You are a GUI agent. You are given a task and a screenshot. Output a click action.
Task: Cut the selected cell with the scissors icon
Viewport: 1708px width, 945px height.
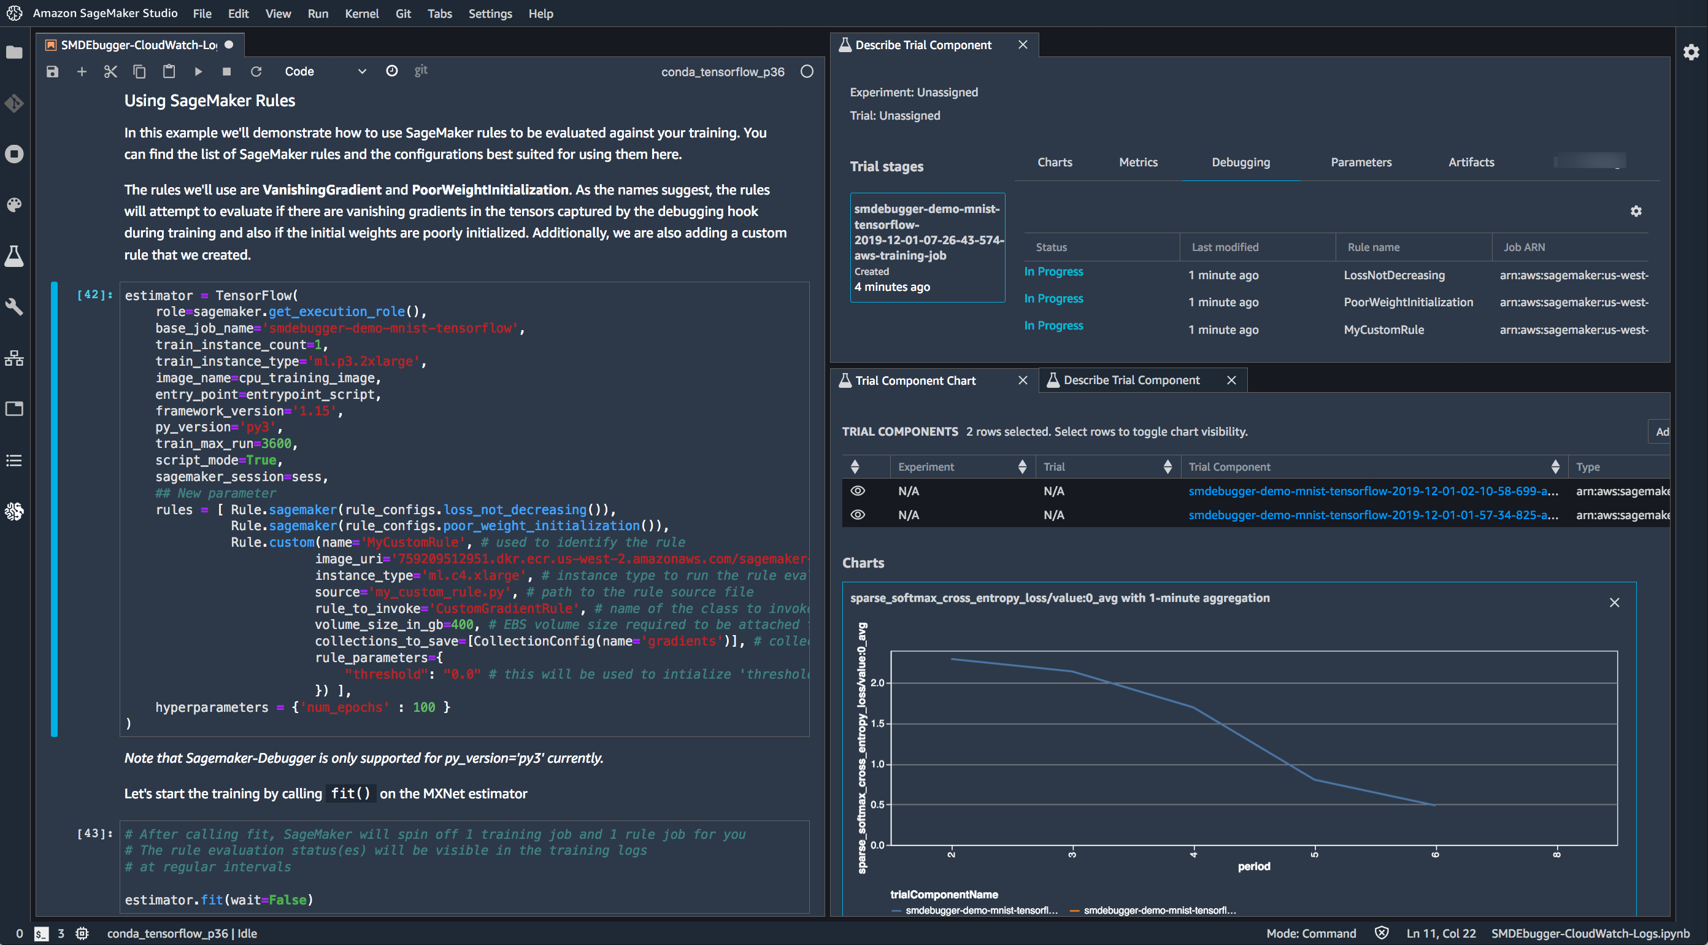(x=110, y=72)
